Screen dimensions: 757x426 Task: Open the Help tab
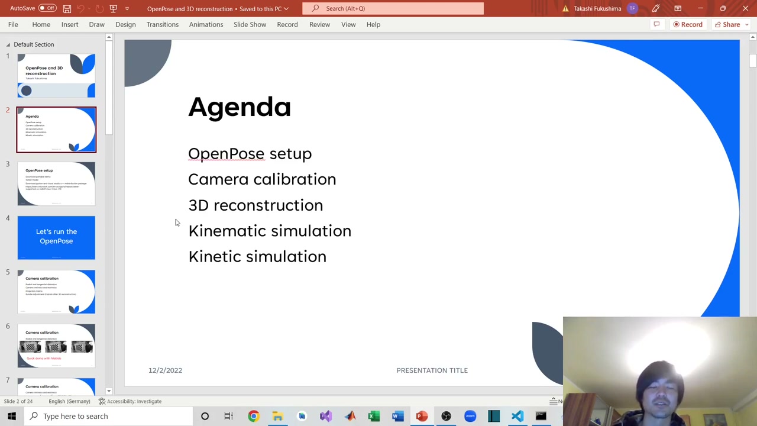[x=373, y=24]
